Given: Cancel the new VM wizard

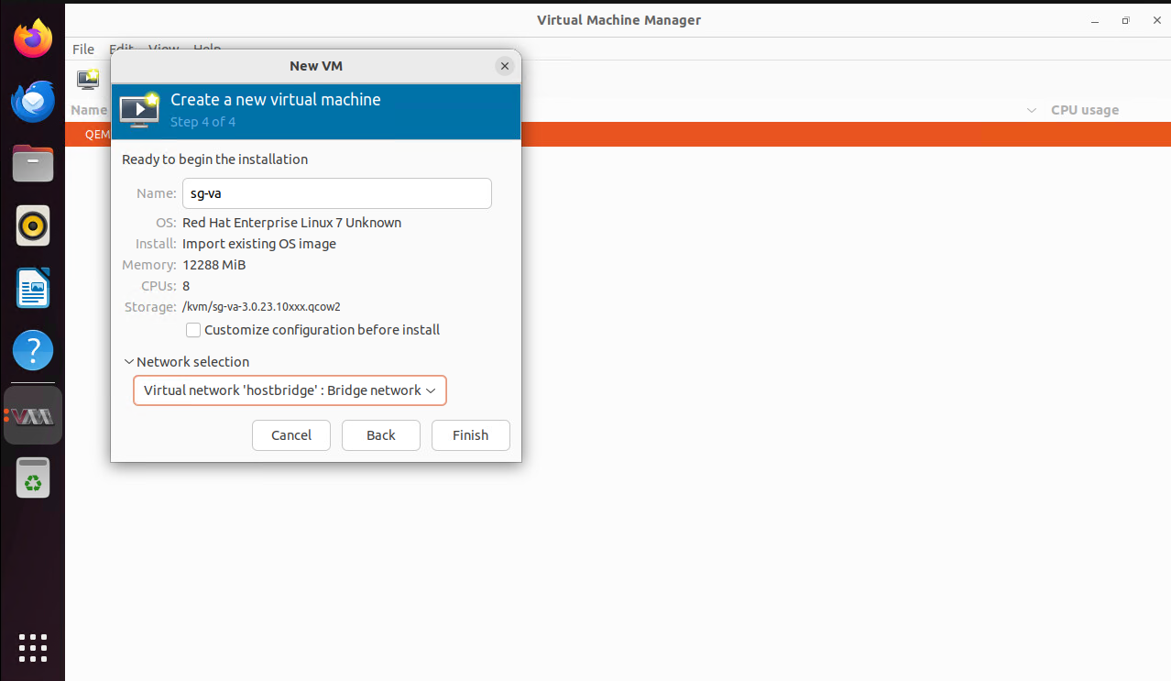Looking at the screenshot, I should [291, 435].
